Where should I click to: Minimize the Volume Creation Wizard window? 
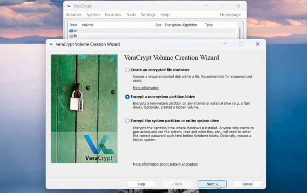[x=225, y=44]
